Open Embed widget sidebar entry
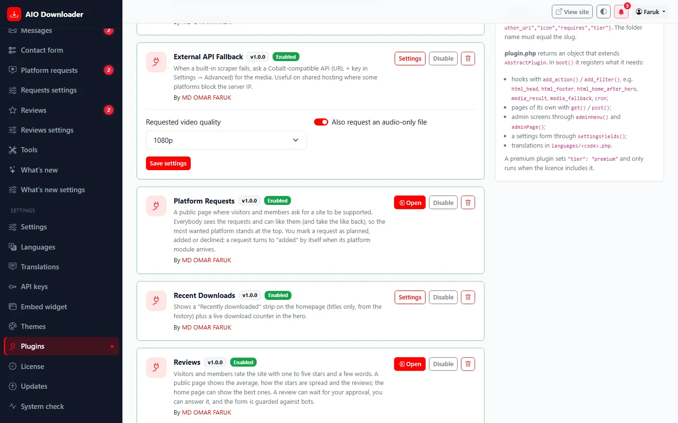 (61, 307)
